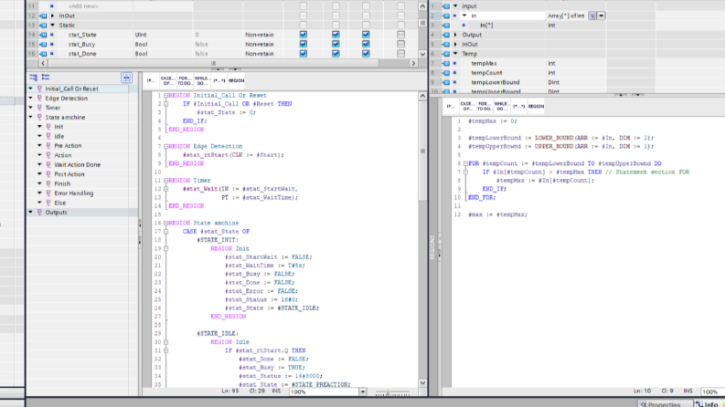Insert IF statement in left SCL editor
This screenshot has height=407, width=725.
(x=151, y=80)
